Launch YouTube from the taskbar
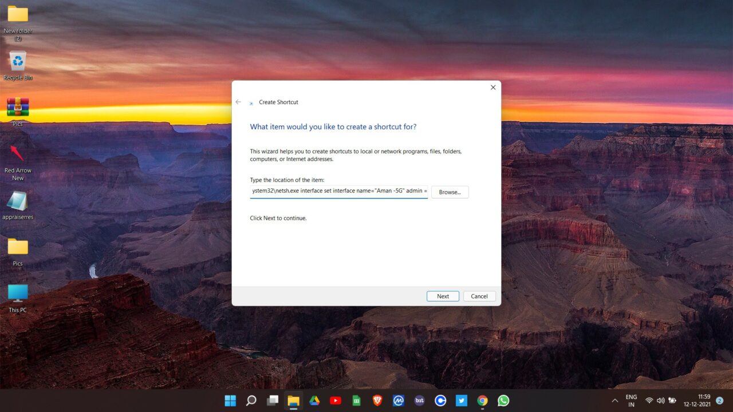The image size is (733, 412). pos(336,401)
